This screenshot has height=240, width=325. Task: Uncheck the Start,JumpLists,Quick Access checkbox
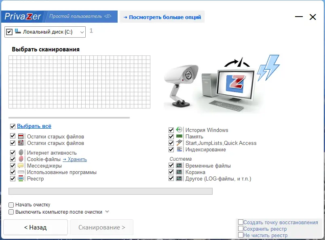[171, 143]
